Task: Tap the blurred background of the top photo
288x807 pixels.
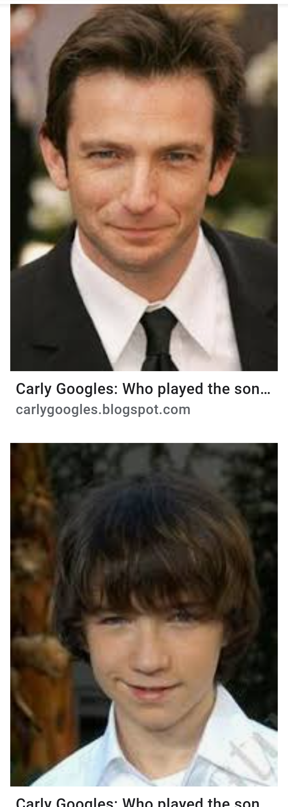Action: pyautogui.click(x=256, y=118)
